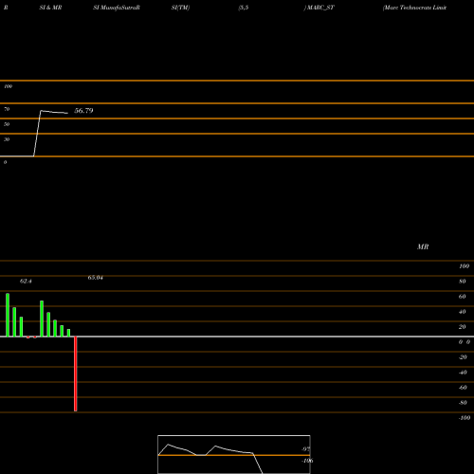Click the ") MARC_ST" symbol text
This screenshot has width=474, height=474.
[319, 8]
